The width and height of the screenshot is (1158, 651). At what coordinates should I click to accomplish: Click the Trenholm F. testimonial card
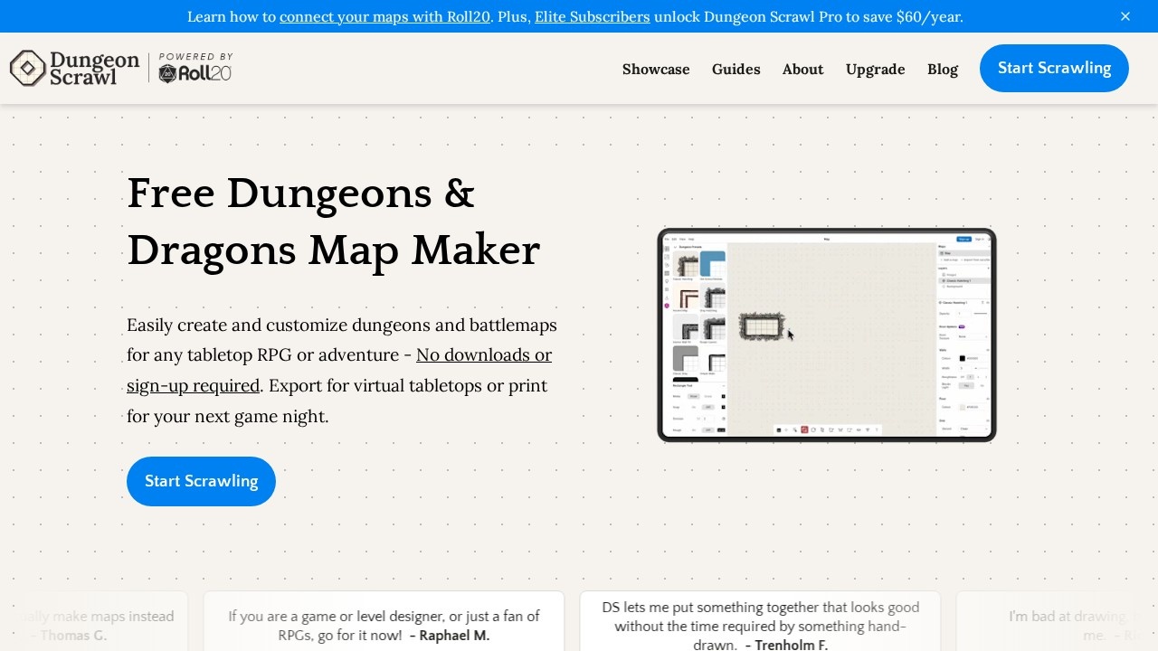click(x=760, y=621)
